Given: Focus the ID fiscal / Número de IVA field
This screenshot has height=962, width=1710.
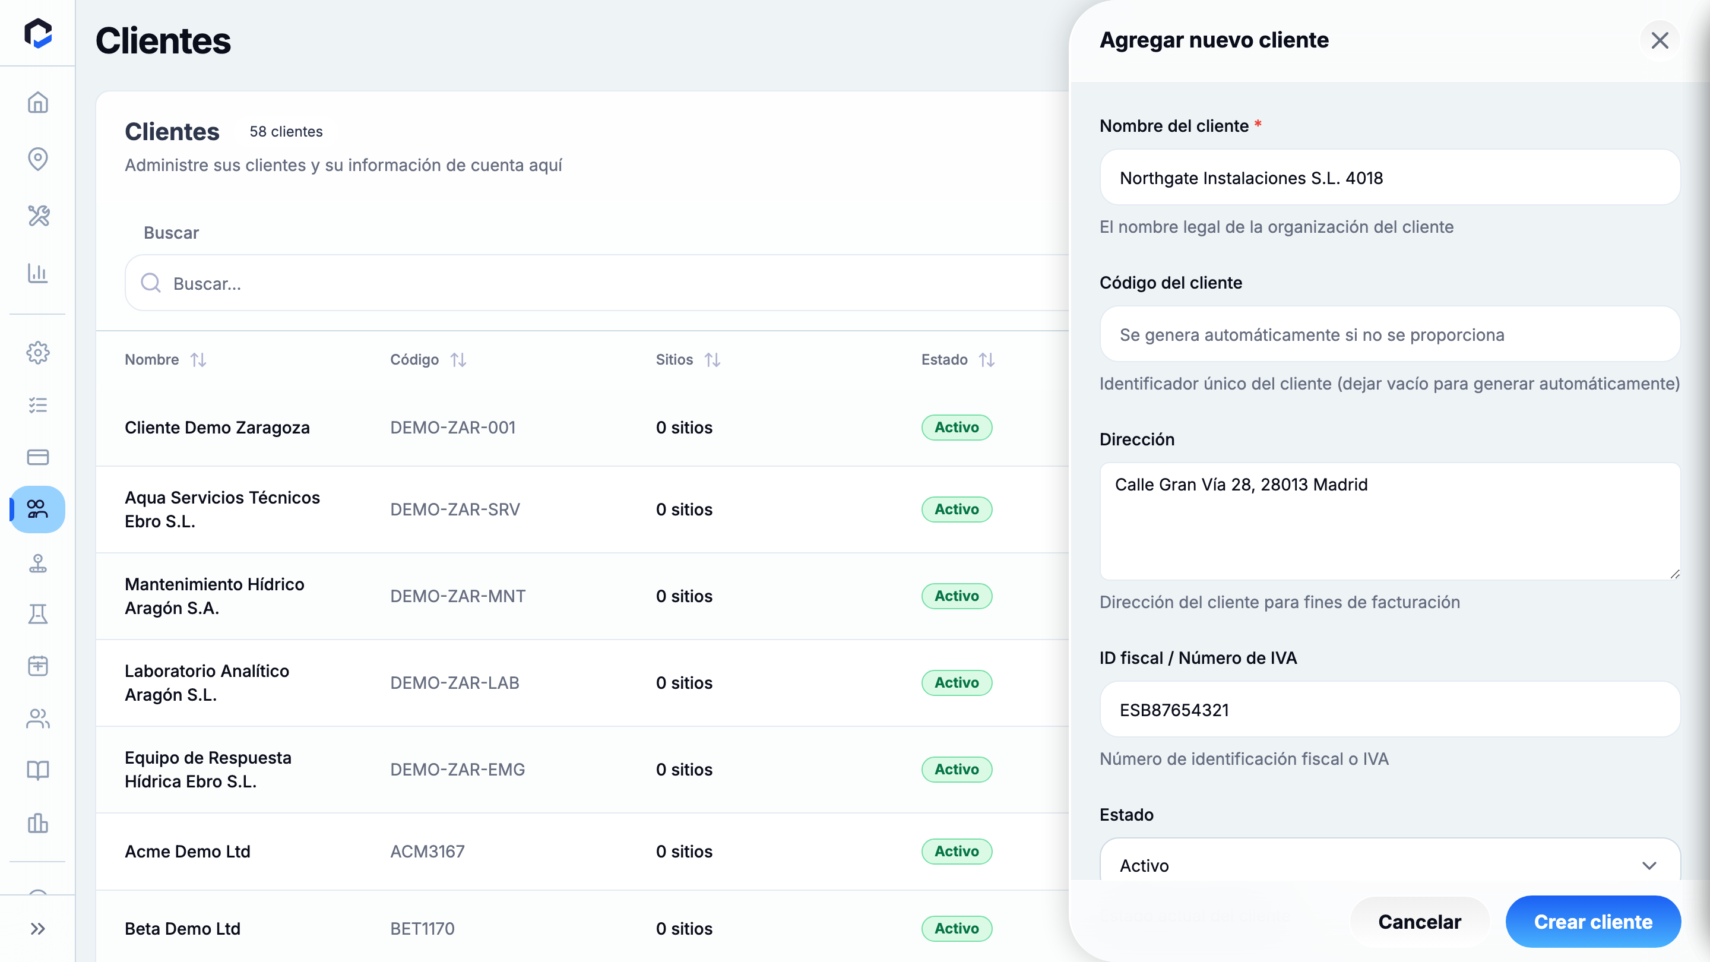Looking at the screenshot, I should [x=1390, y=709].
